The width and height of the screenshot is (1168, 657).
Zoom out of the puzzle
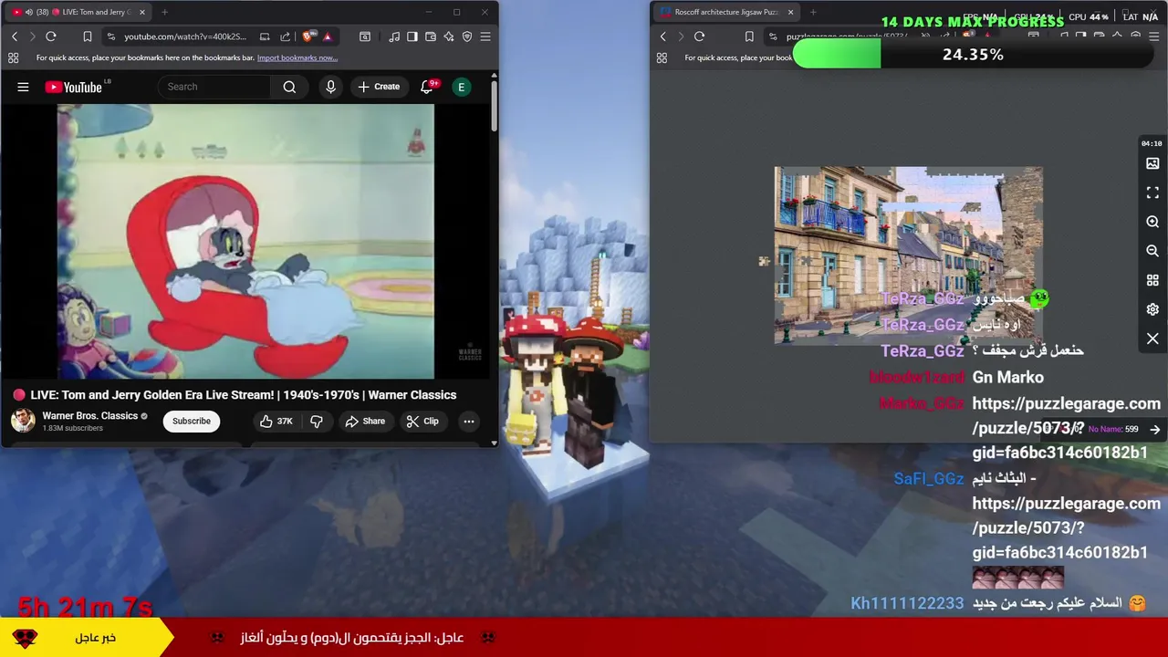tap(1152, 251)
